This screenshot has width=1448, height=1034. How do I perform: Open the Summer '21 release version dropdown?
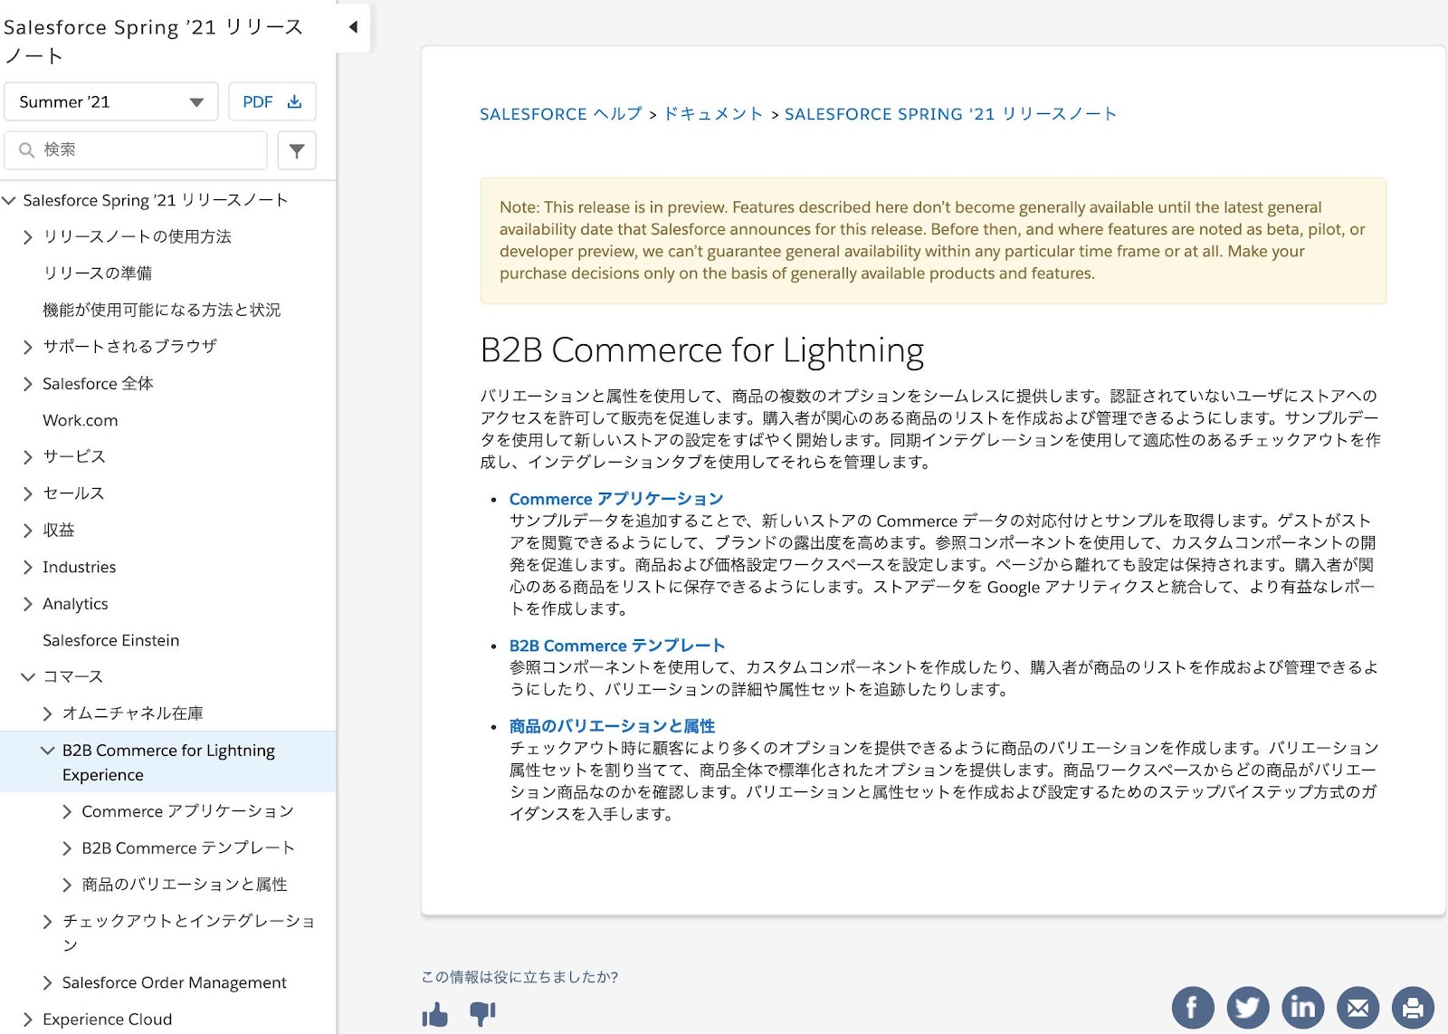111,101
